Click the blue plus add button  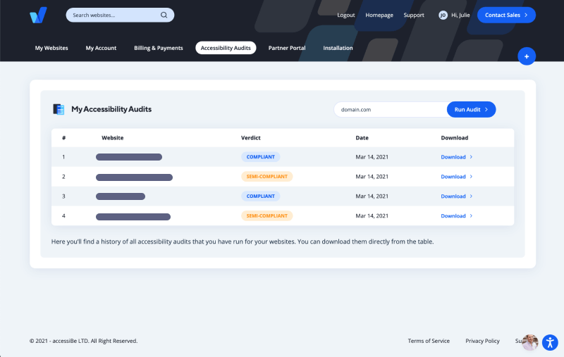tap(526, 56)
